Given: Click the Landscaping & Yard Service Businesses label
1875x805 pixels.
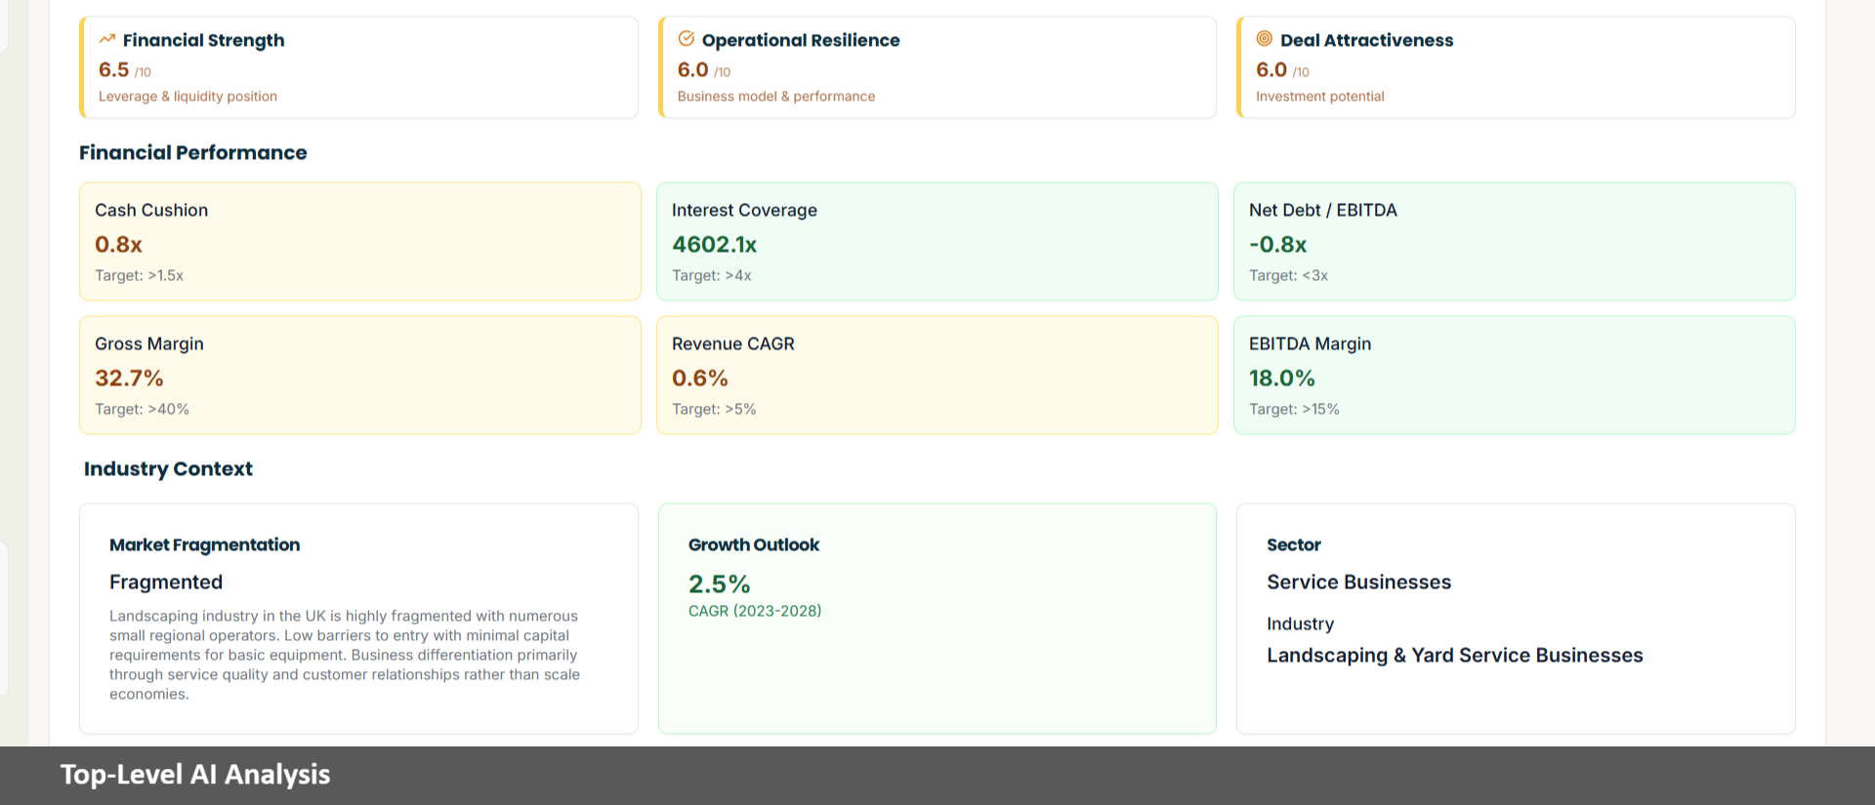Looking at the screenshot, I should click(x=1454, y=656).
